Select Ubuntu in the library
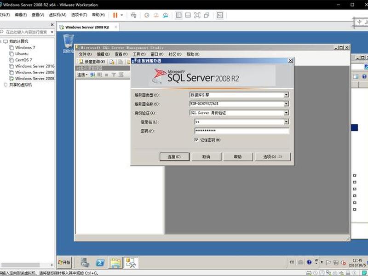The image size is (368, 276). (x=22, y=54)
